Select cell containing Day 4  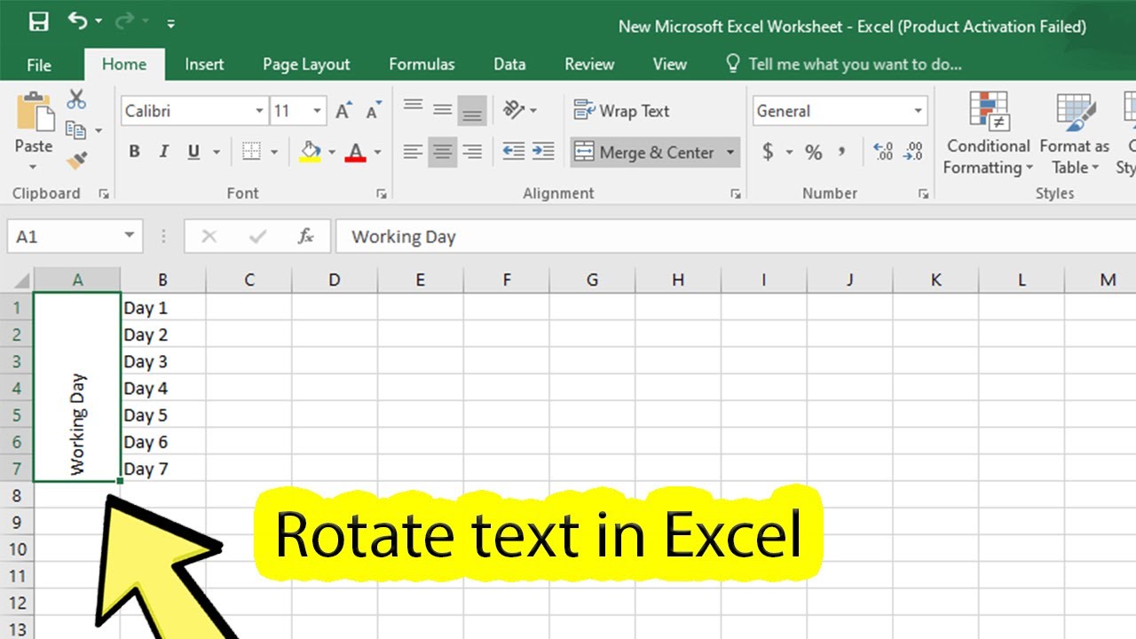tap(163, 388)
